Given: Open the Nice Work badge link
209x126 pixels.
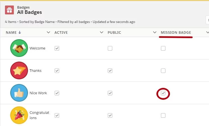Looking at the screenshot, I should click(x=38, y=93).
